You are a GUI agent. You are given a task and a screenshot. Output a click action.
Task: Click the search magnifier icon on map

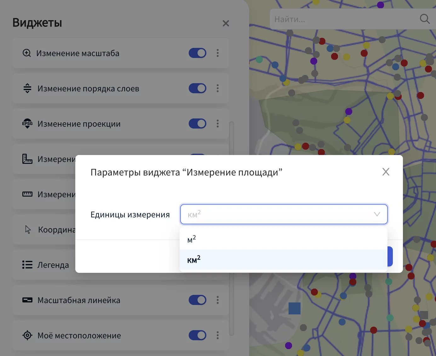point(425,19)
